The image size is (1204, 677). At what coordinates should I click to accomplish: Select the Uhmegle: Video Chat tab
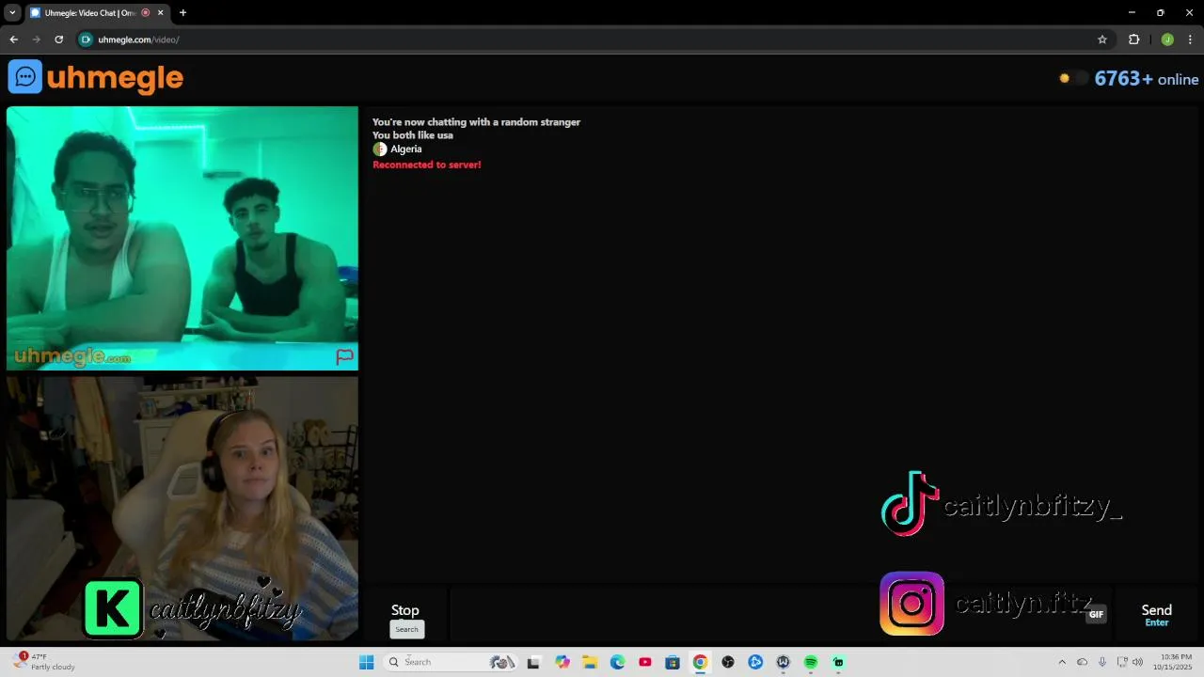(89, 12)
